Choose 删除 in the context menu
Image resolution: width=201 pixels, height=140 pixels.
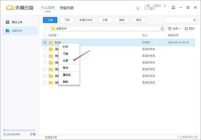tap(69, 82)
